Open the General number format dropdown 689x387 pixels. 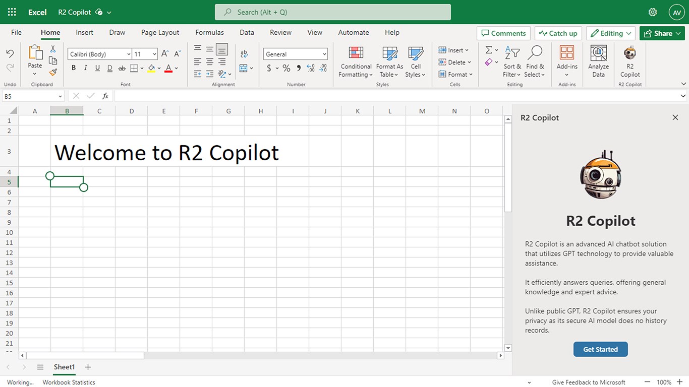[324, 54]
